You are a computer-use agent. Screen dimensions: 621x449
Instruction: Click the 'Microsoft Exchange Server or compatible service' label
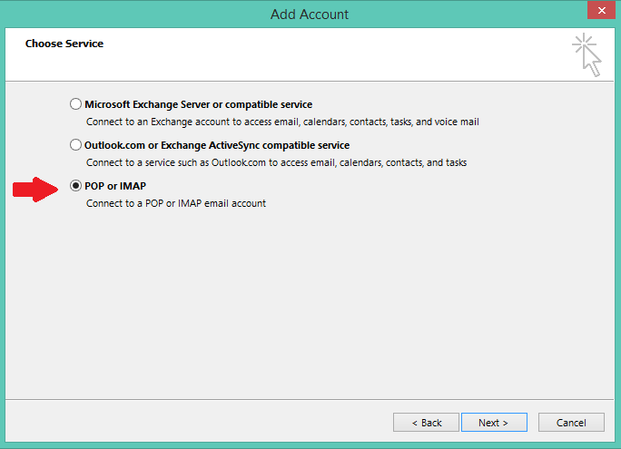pos(199,104)
